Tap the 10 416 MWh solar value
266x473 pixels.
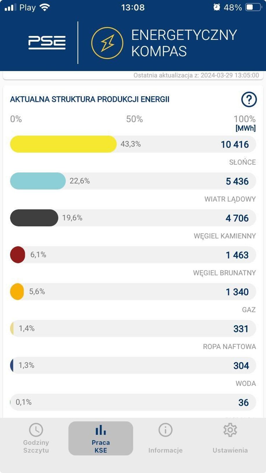234,144
